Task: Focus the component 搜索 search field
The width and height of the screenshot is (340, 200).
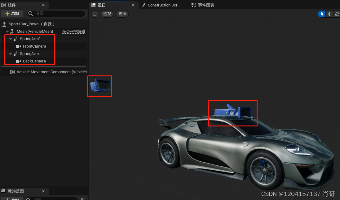Action: 56,13
